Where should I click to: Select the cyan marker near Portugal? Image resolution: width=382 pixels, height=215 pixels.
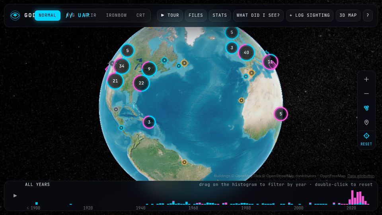(x=246, y=76)
